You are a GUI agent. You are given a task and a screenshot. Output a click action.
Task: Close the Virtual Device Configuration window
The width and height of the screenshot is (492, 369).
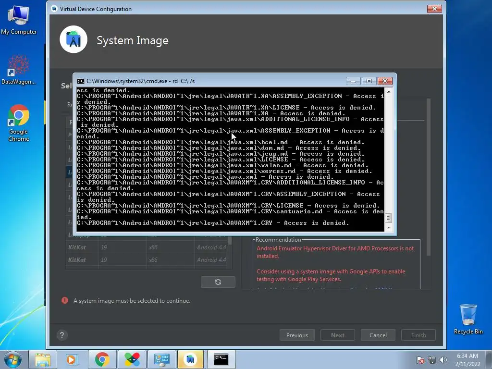[434, 9]
